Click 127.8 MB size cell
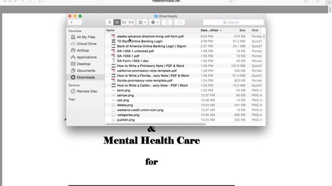 tap(238, 66)
